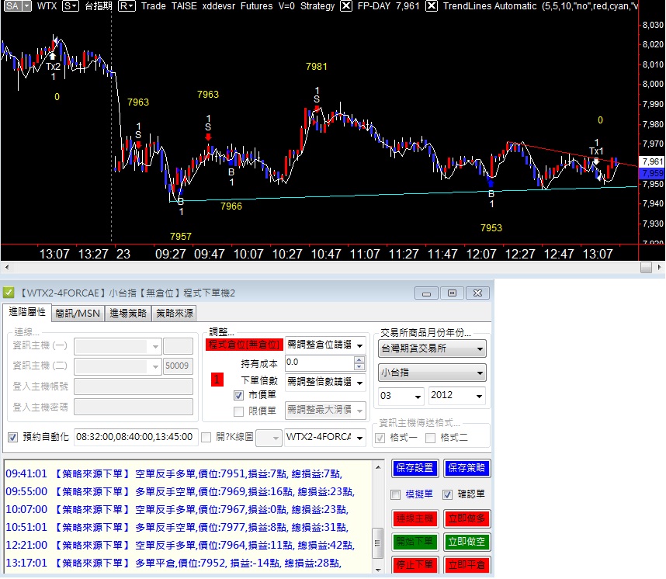Click the 連線主機 button
The image size is (666, 579).
(x=415, y=518)
